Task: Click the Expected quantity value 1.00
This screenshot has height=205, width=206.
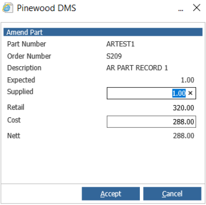Action: [187, 80]
